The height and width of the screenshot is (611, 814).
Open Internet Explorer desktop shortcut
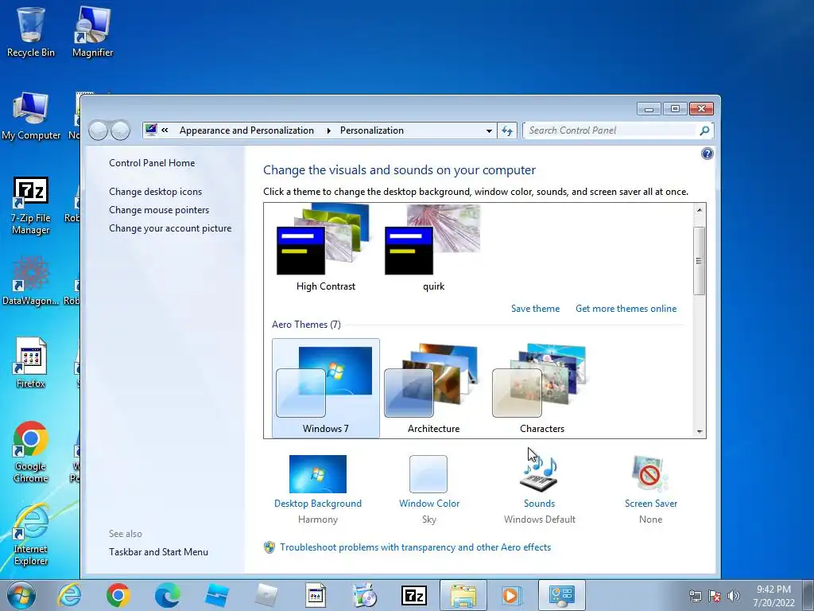[x=31, y=535]
